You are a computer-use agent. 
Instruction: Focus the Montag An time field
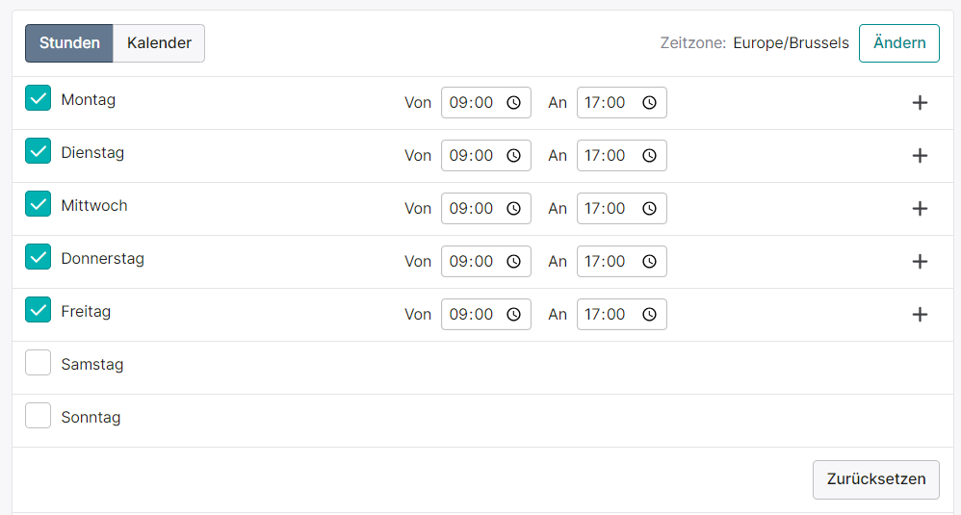click(621, 103)
